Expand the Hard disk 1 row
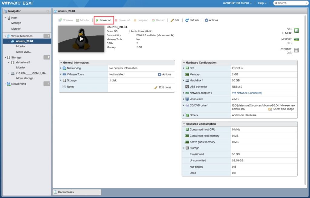 point(184,81)
